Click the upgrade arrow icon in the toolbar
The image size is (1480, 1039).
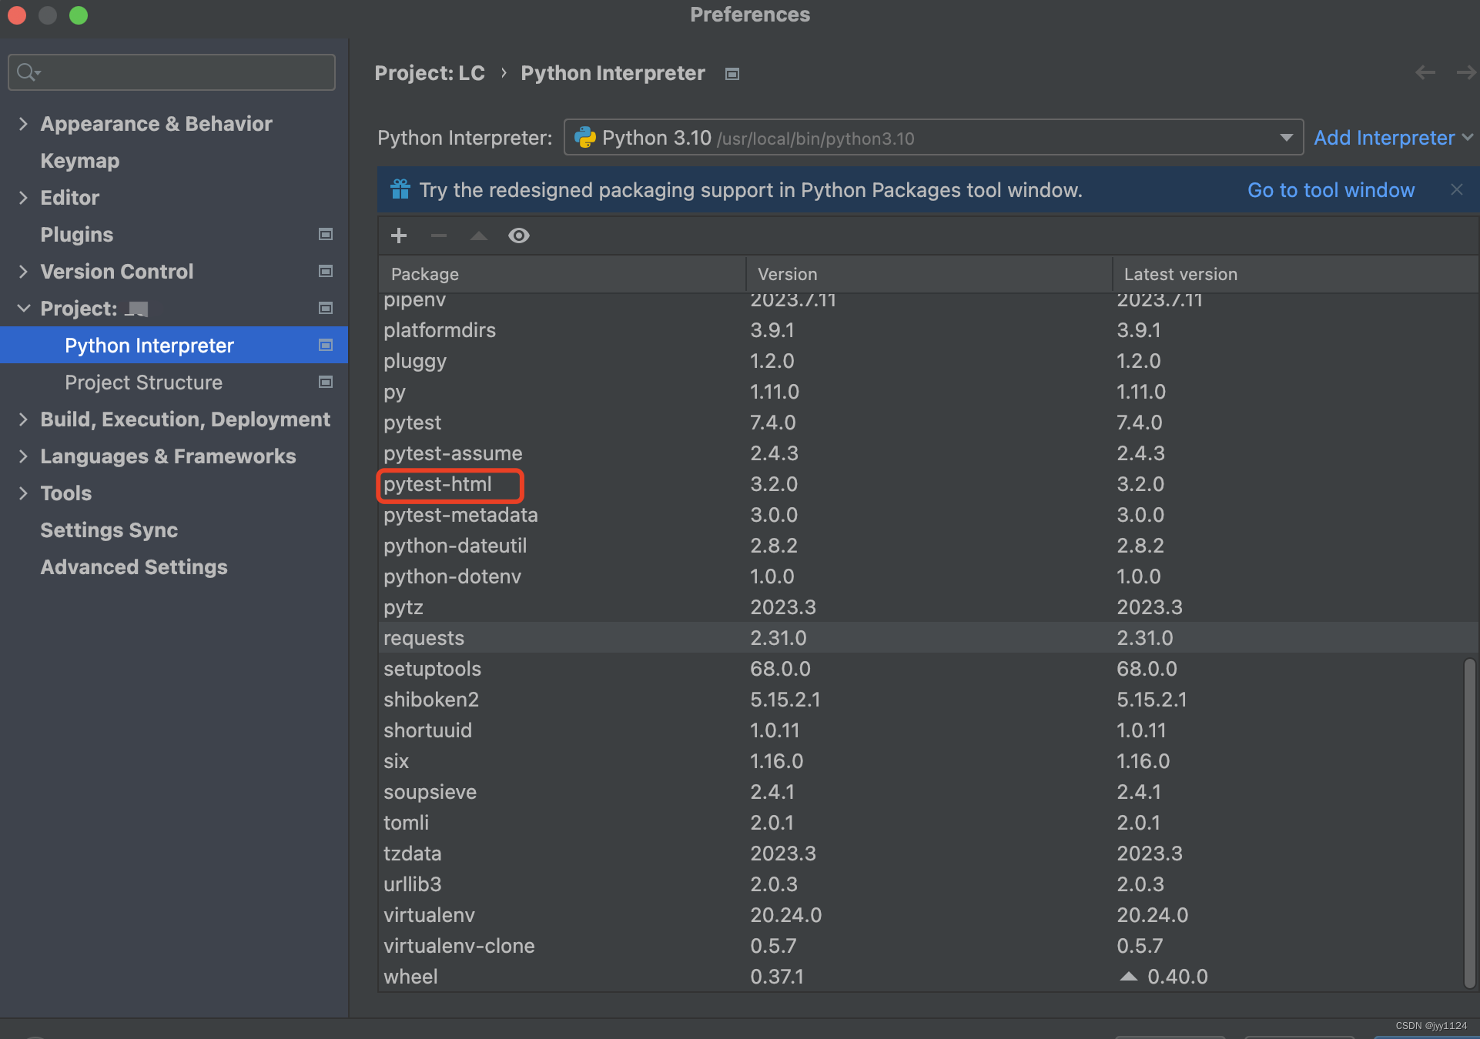tap(479, 236)
